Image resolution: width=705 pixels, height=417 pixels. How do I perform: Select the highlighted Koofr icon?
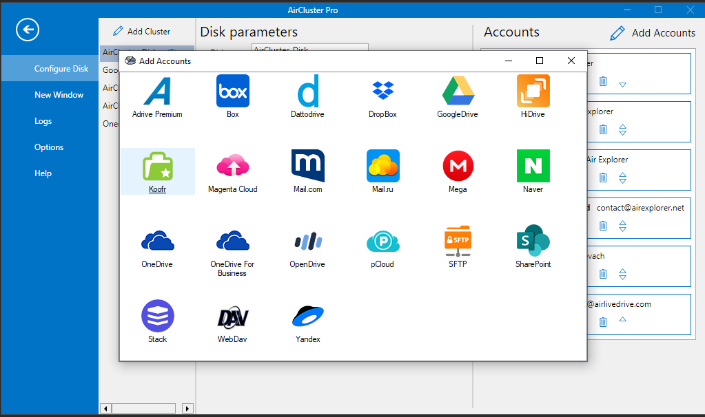click(157, 166)
